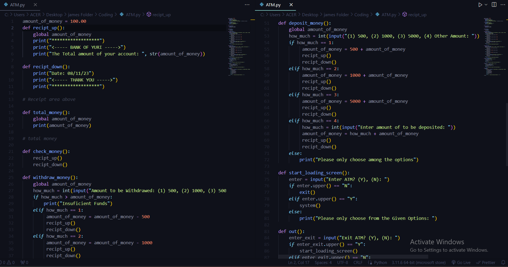Select language mode Python in status bar
This screenshot has width=508, height=267.
(x=380, y=263)
